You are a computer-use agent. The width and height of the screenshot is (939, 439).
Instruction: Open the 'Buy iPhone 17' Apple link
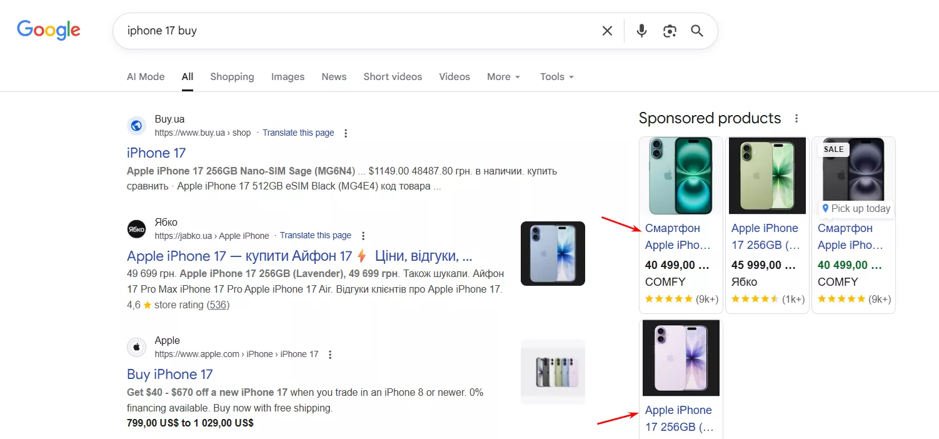coord(170,375)
